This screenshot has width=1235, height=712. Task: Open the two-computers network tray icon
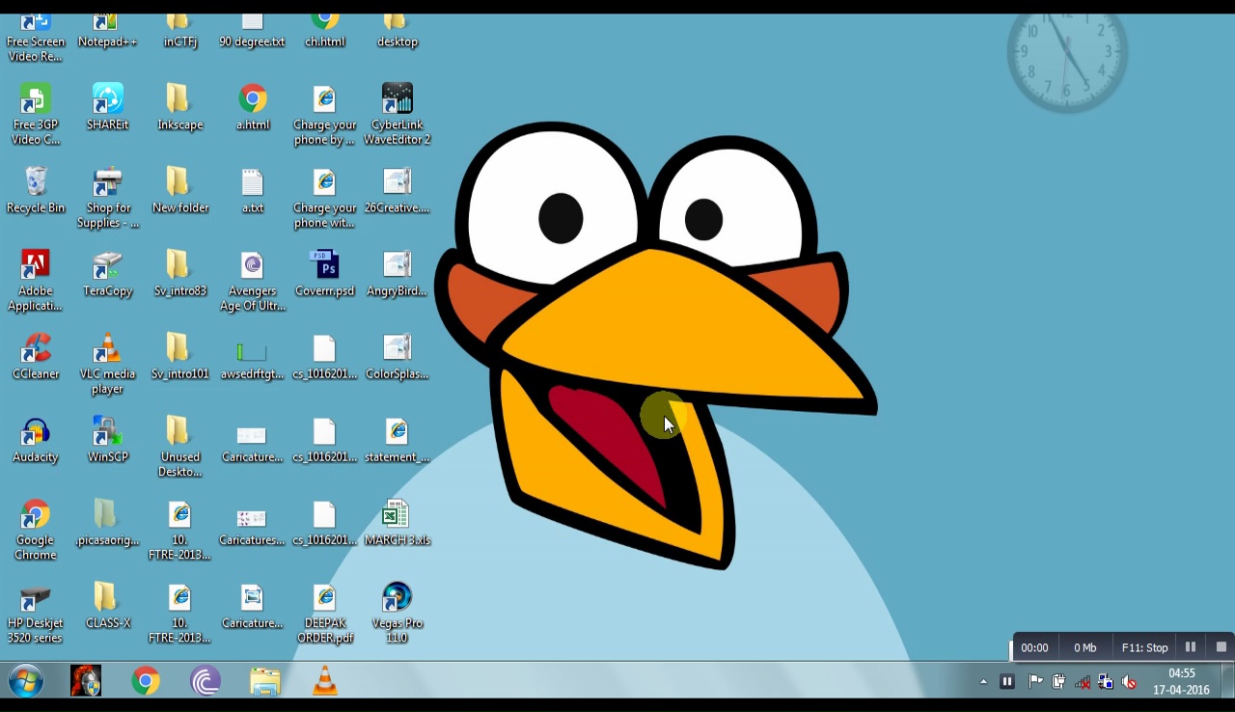(1106, 682)
